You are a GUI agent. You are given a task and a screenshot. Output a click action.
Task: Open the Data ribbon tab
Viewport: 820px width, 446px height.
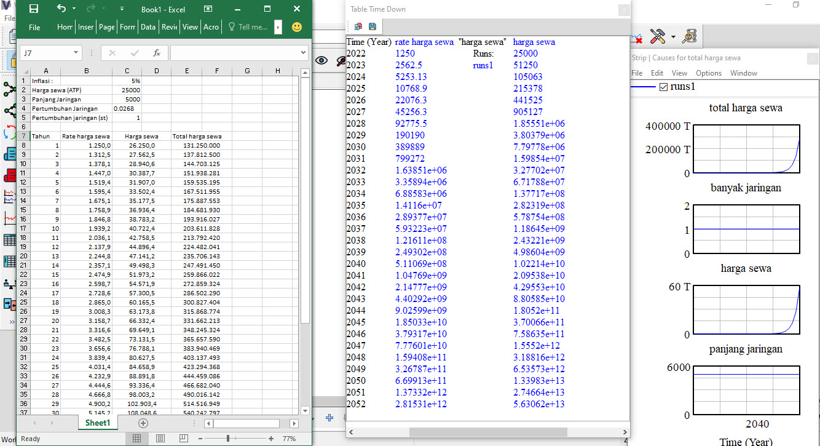click(148, 27)
